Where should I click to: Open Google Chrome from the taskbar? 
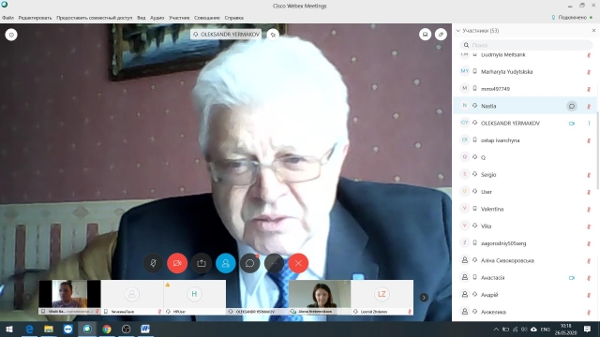point(107,329)
